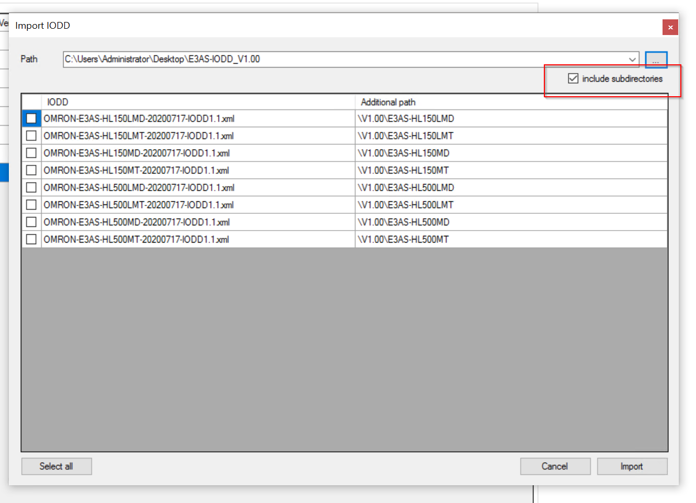
Task: Select file name OMRON-E3AS-HL150MD-20200717-IODD1.1.xml
Action: pyautogui.click(x=137, y=153)
